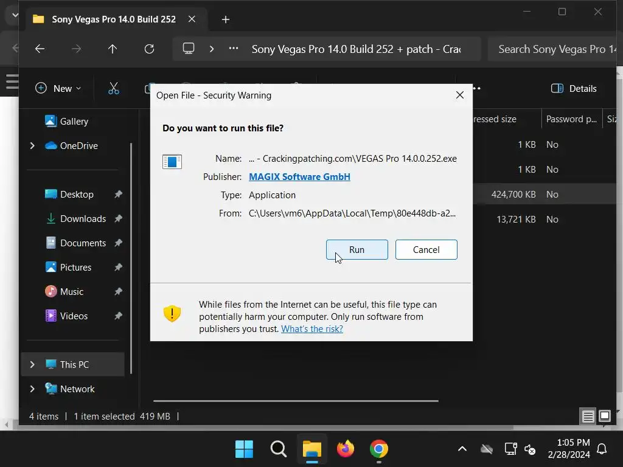Click File Explorer on the taskbar
The width and height of the screenshot is (623, 467).
pos(312,449)
